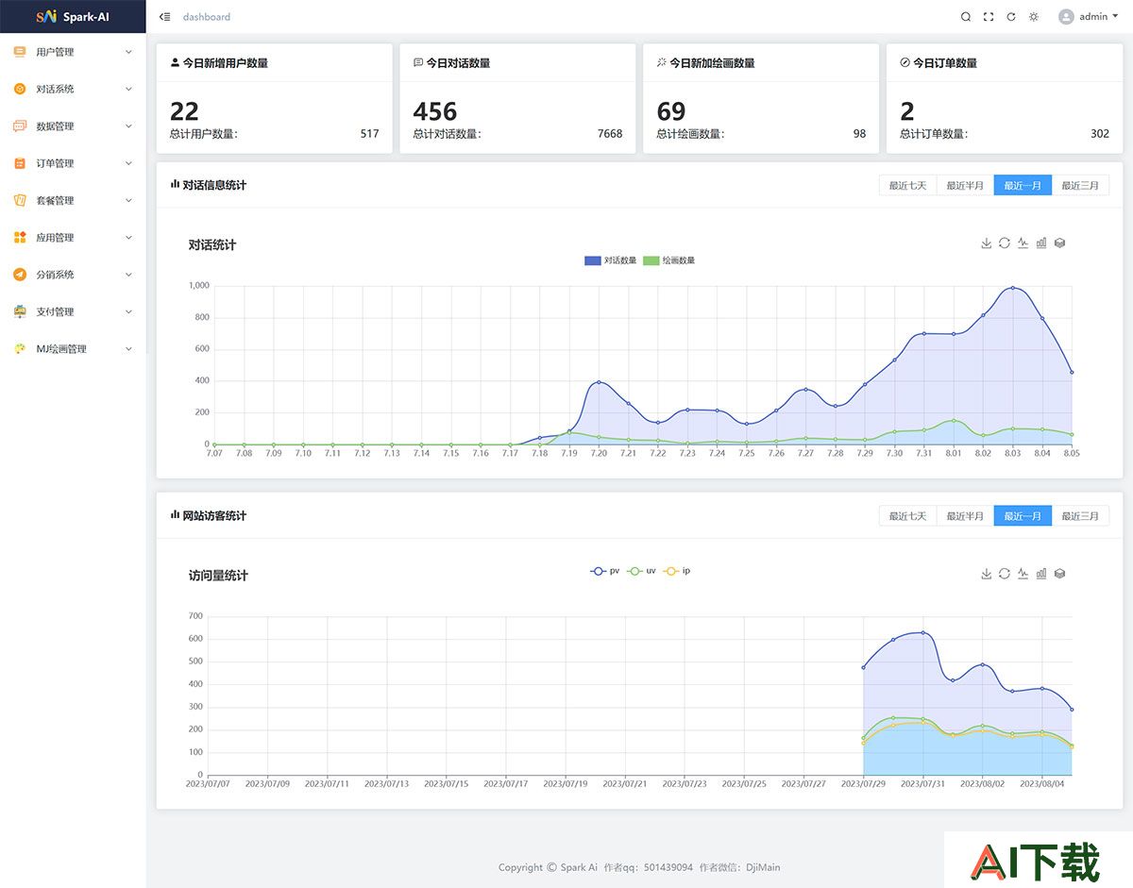Screen dimensions: 1133x888
Task: Toggle the 绘画数量 legend series
Action: coord(669,260)
